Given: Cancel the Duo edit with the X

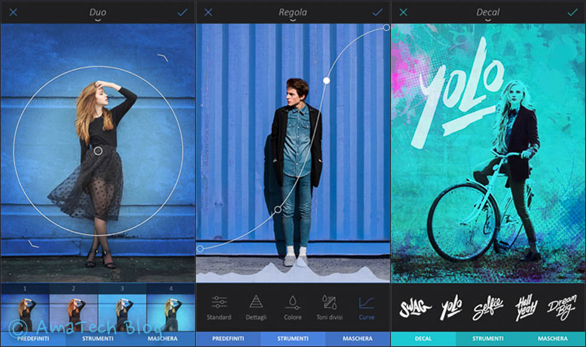Looking at the screenshot, I should (13, 12).
